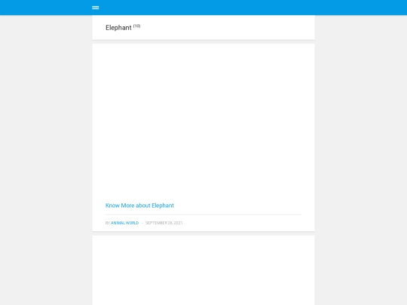The height and width of the screenshot is (305, 407).
Task: Click the September 28, 2021 post date
Action: click(164, 223)
